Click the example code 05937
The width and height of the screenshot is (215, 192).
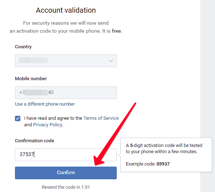pos(163,164)
